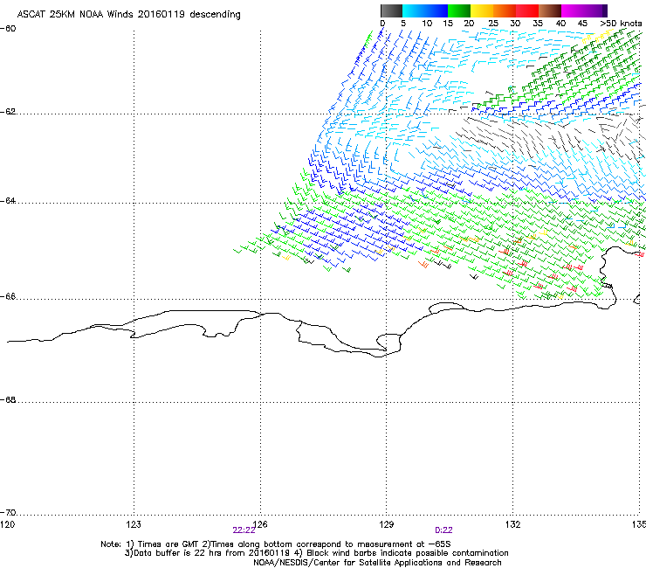Click the '123' longitude axis label

click(x=134, y=524)
